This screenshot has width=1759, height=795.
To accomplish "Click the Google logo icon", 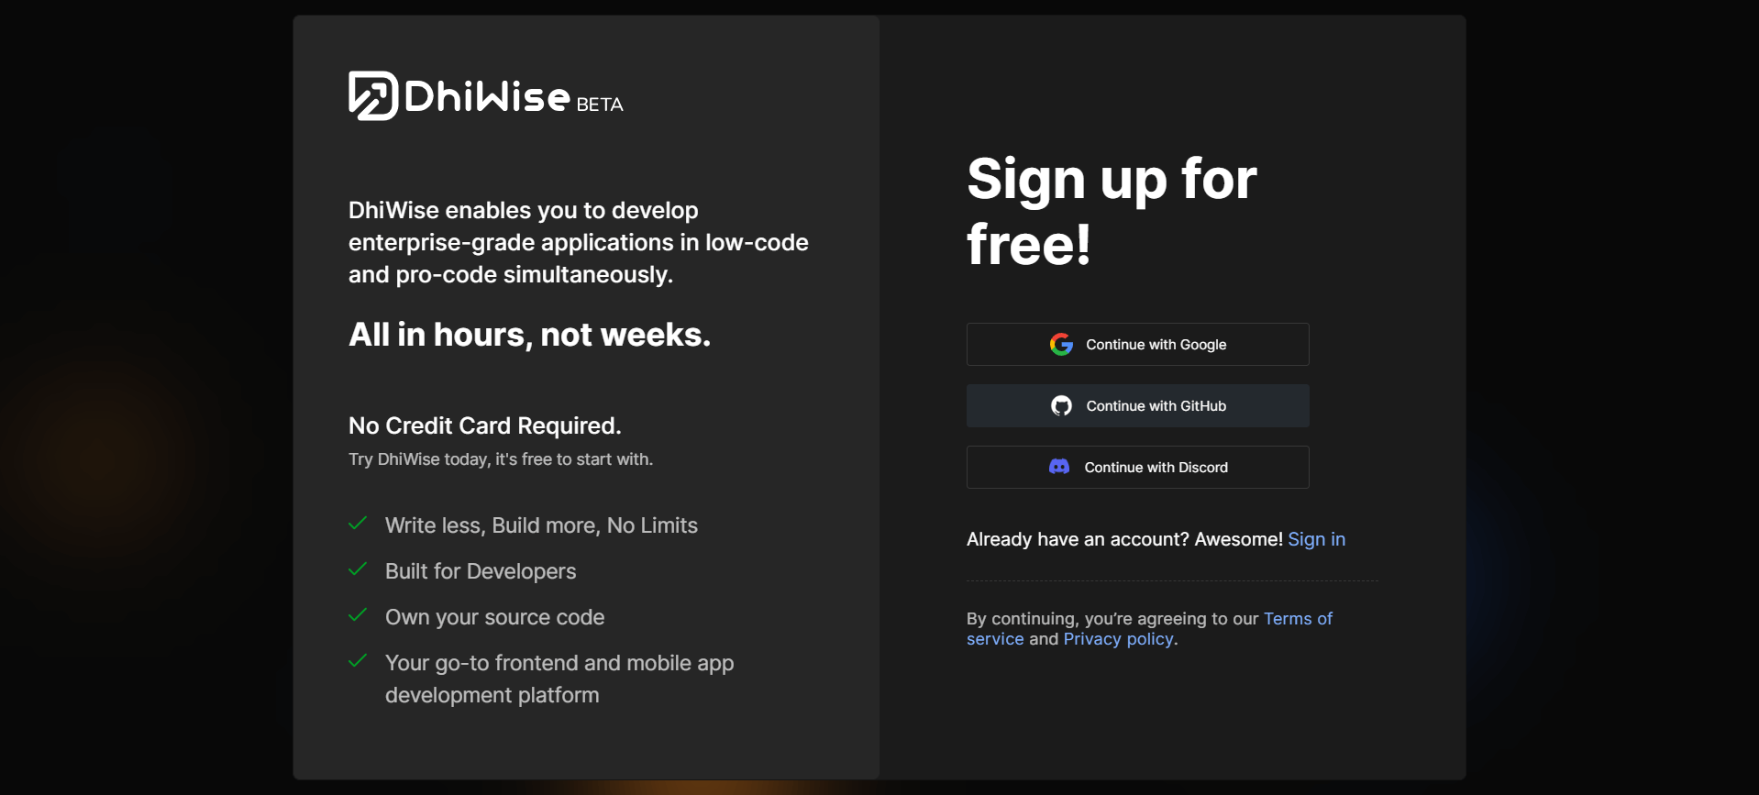I will [x=1061, y=344].
